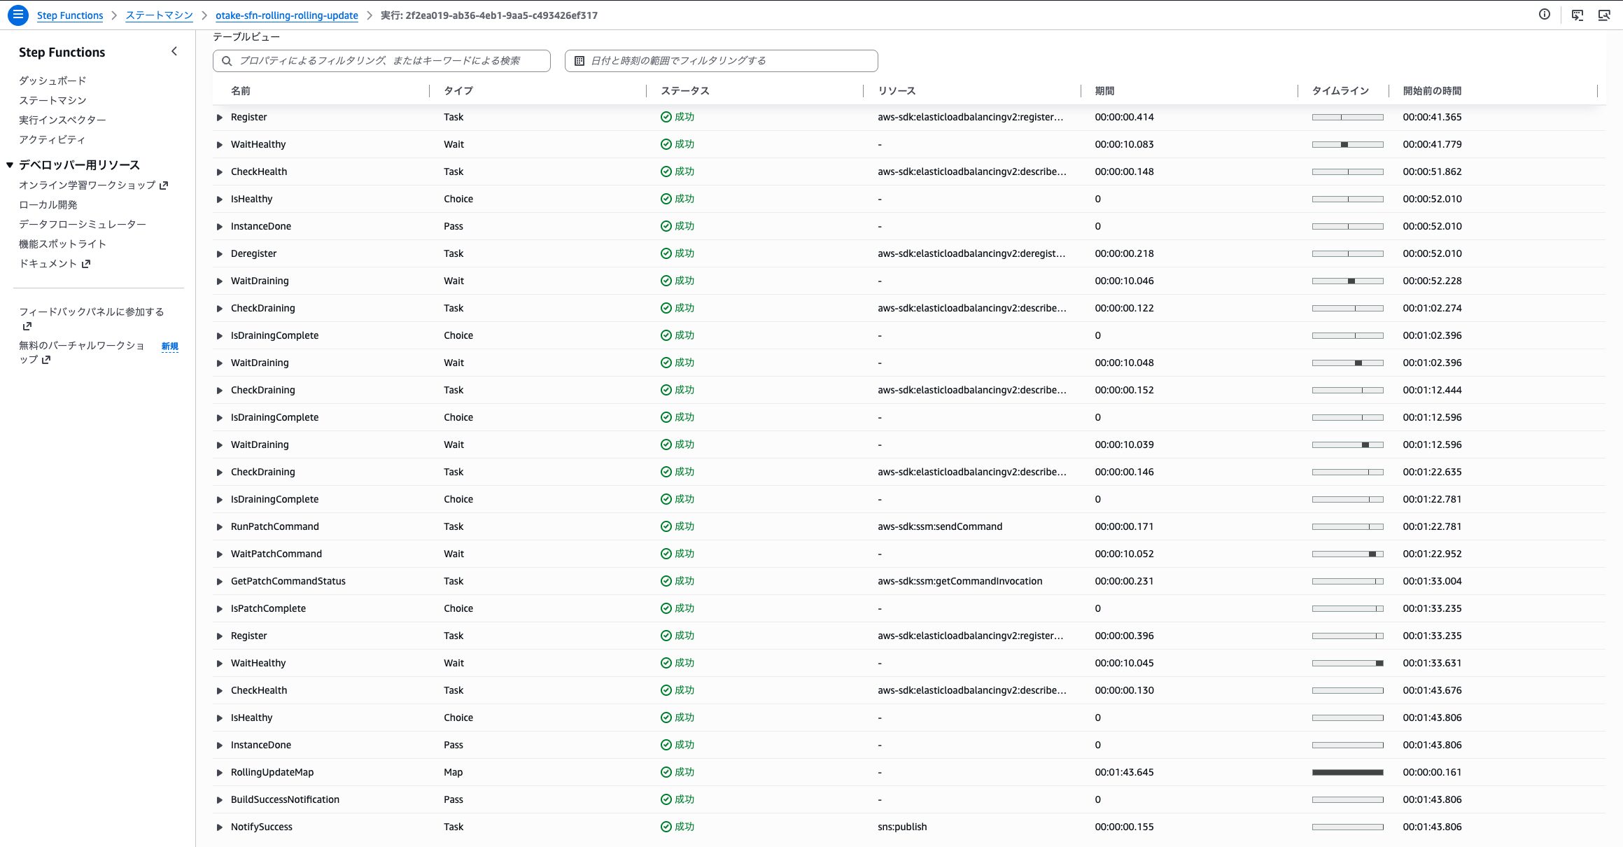Click the Deregister timeline bar
The height and width of the screenshot is (847, 1623).
1347,253
